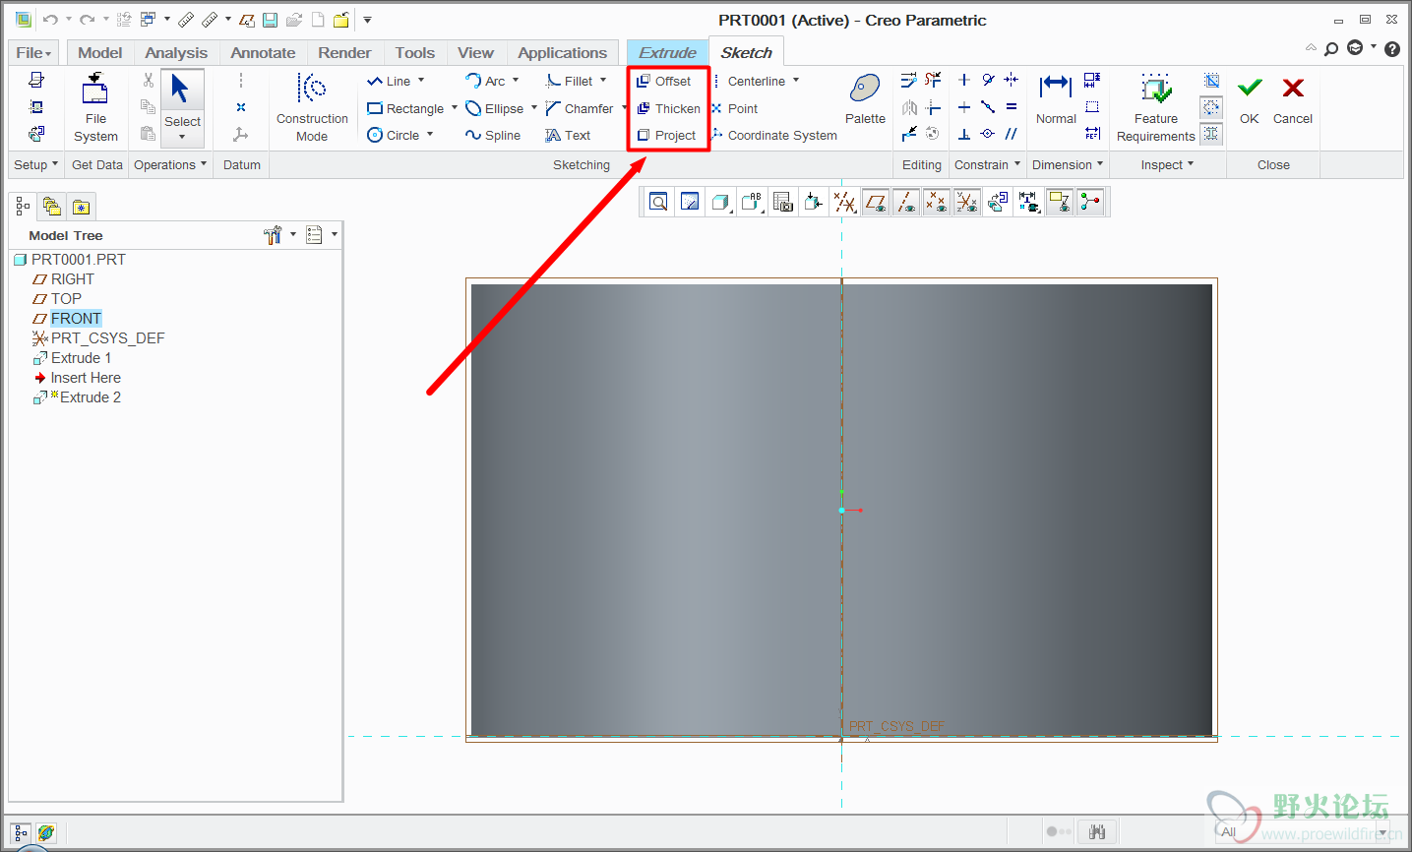
Task: Click the Symmetric constraint icon
Action: [x=1012, y=81]
